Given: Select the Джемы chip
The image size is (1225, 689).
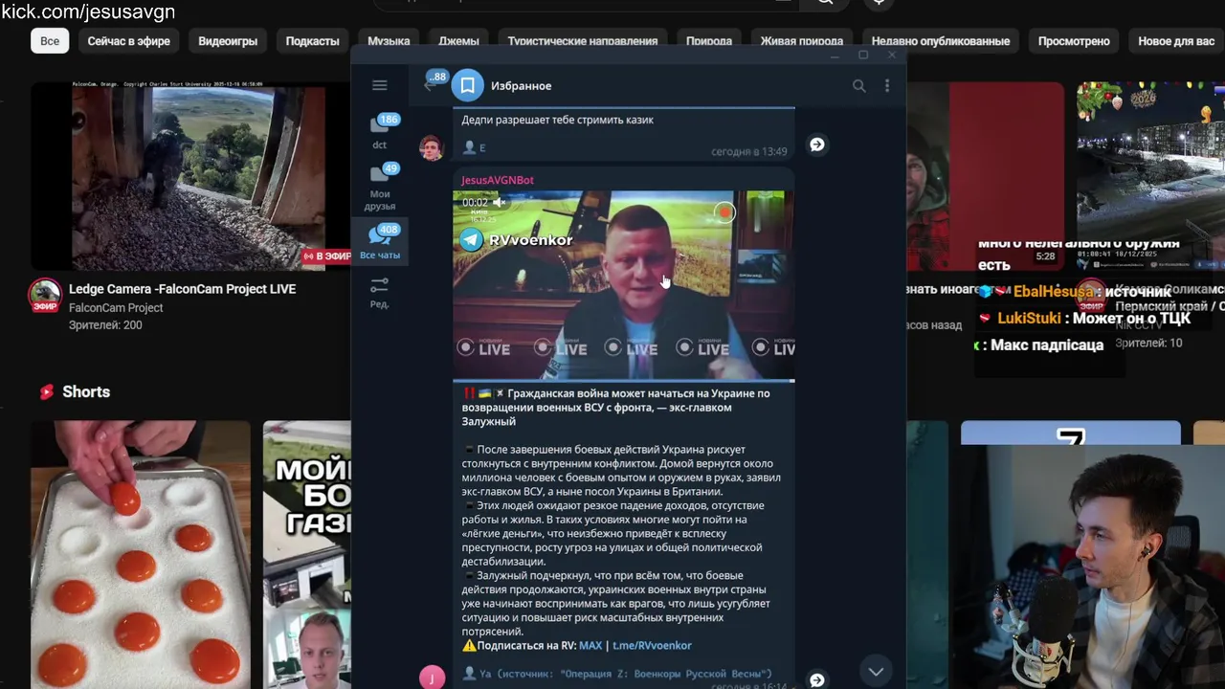Looking at the screenshot, I should pyautogui.click(x=458, y=41).
